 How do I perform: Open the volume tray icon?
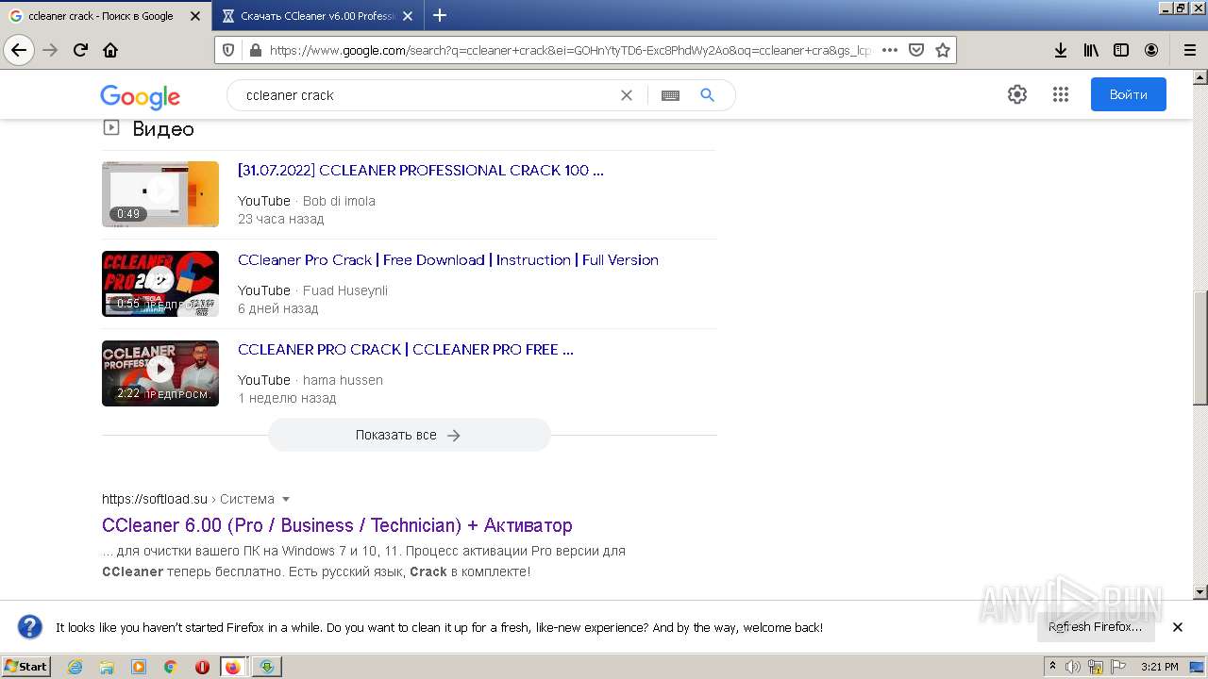(1072, 667)
